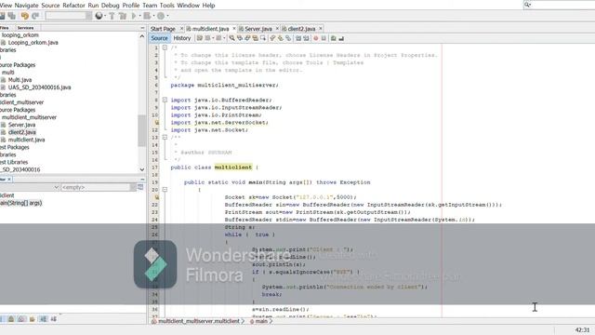Open the Profile Project dropdown arrow
595x335 pixels.
167,16
